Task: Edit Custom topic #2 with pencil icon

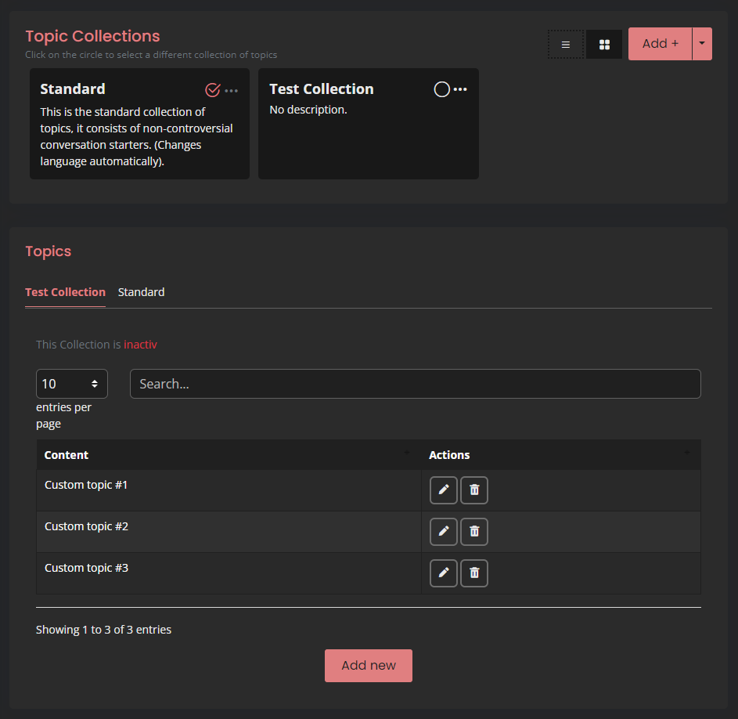Action: tap(444, 532)
